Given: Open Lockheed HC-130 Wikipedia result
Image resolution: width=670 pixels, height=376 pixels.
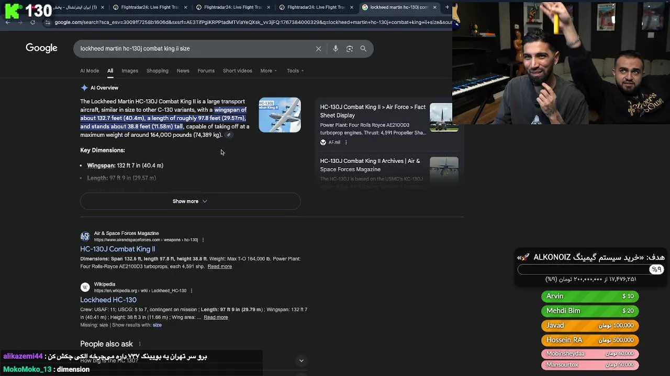Looking at the screenshot, I should click(108, 300).
